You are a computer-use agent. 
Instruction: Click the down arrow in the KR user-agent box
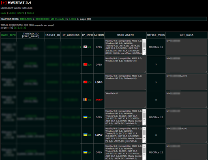(144, 50)
